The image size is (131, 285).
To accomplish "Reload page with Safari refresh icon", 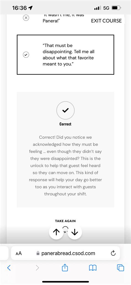I will click(113, 253).
